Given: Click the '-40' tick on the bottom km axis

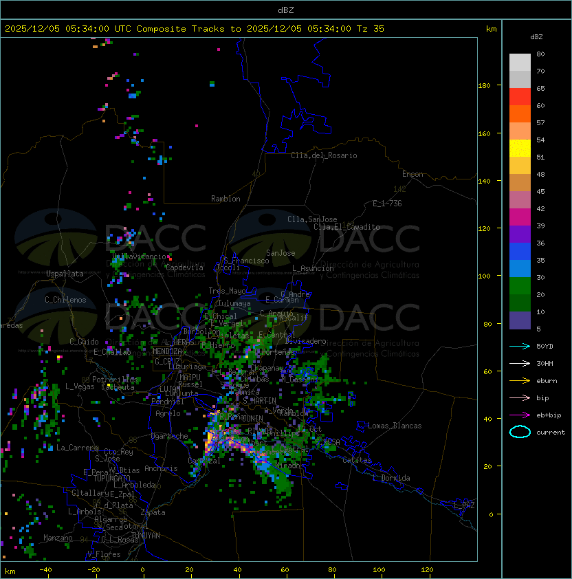Looking at the screenshot, I should pos(46,570).
